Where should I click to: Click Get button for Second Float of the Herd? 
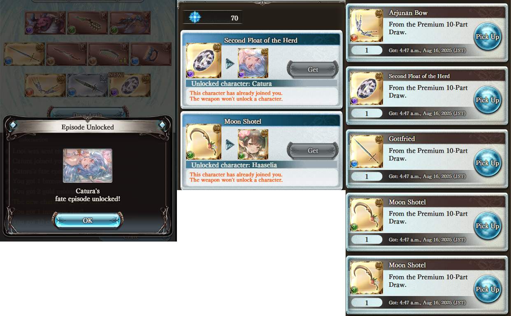[313, 70]
